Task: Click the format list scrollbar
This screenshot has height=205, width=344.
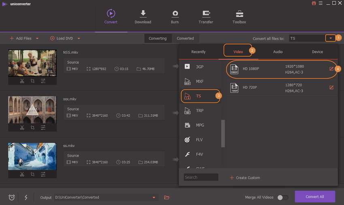Action: coord(223,134)
